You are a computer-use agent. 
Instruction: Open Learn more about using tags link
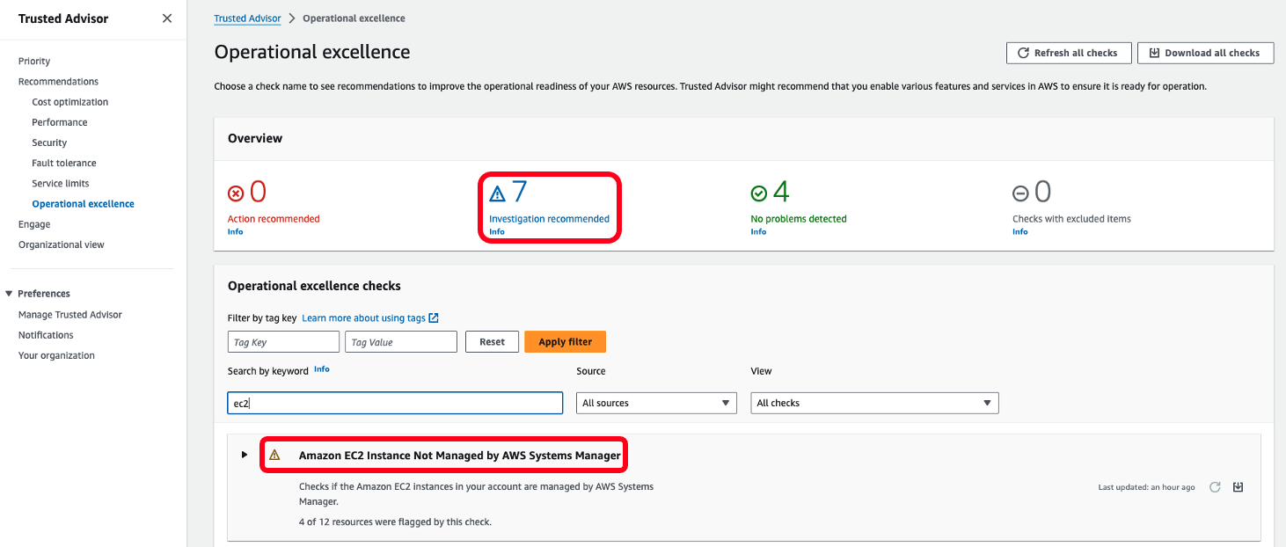363,318
